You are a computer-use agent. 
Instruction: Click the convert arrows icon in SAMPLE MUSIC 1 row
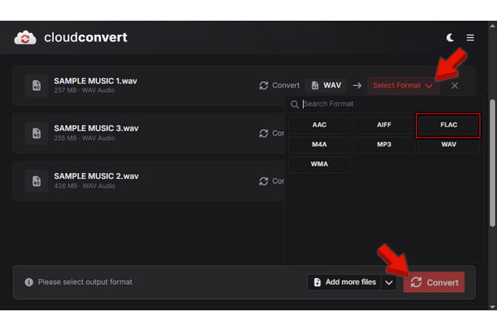[x=263, y=85]
